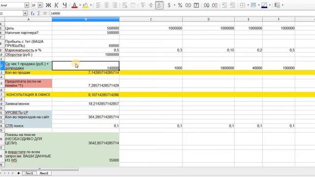Select cell 'Кол-во переходов на сайт'

[29, 117]
